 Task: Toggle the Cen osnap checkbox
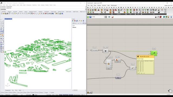(17, 92)
